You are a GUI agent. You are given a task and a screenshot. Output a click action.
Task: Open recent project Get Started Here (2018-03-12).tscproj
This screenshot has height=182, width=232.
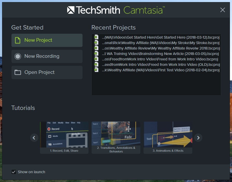161,37
